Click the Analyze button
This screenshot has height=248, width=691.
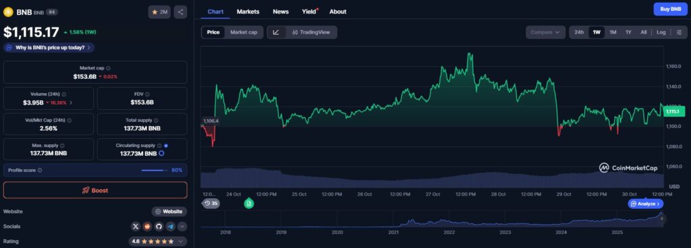pyautogui.click(x=646, y=204)
